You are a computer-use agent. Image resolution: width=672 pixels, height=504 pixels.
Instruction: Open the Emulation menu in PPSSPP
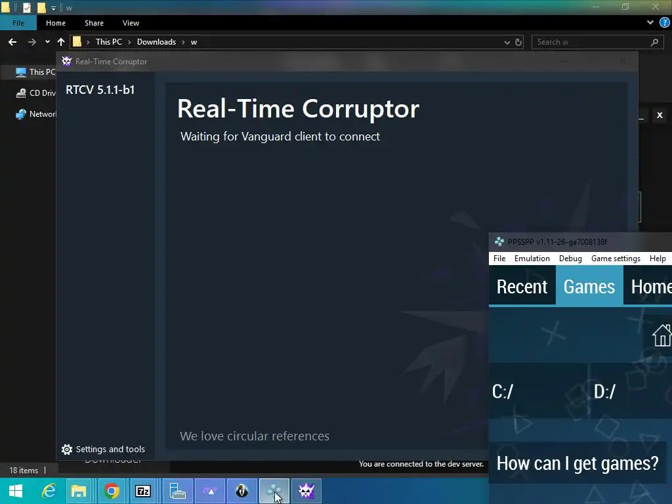532,259
